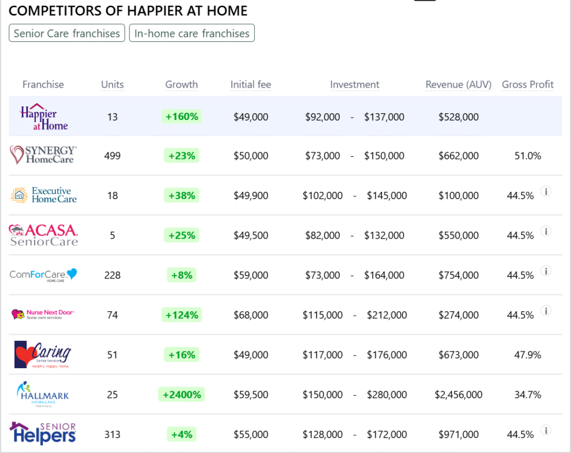Click the Competitors of Happier at Home heading
This screenshot has width=571, height=453.
128,11
